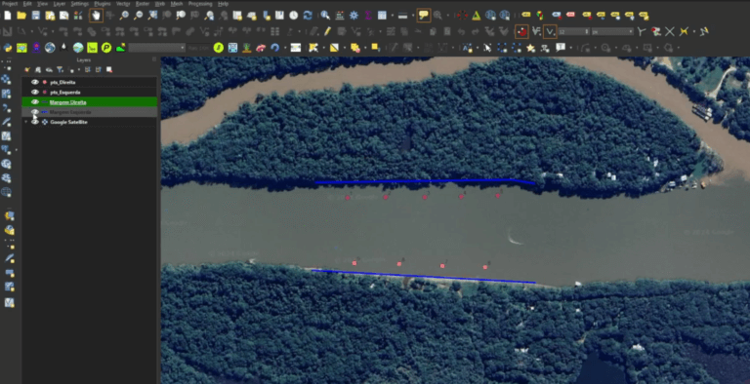750x384 pixels.
Task: Select the Pan Map hand tool
Action: [96, 16]
